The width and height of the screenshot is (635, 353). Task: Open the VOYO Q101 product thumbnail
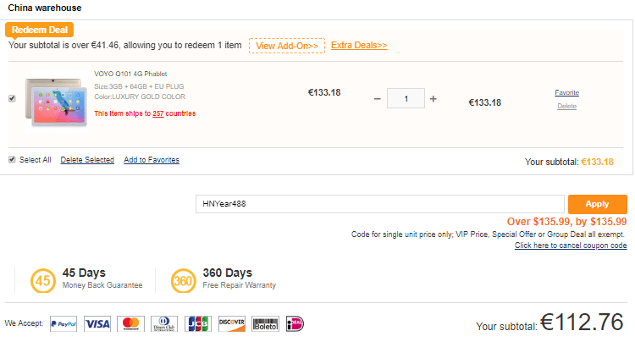56,102
